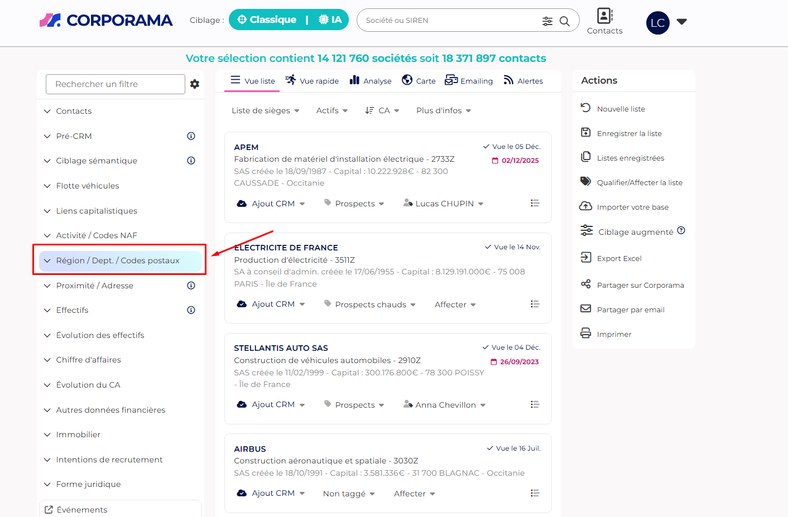The width and height of the screenshot is (788, 517).
Task: Expand Région / Dept. / Codes postaux filter
Action: pyautogui.click(x=118, y=260)
